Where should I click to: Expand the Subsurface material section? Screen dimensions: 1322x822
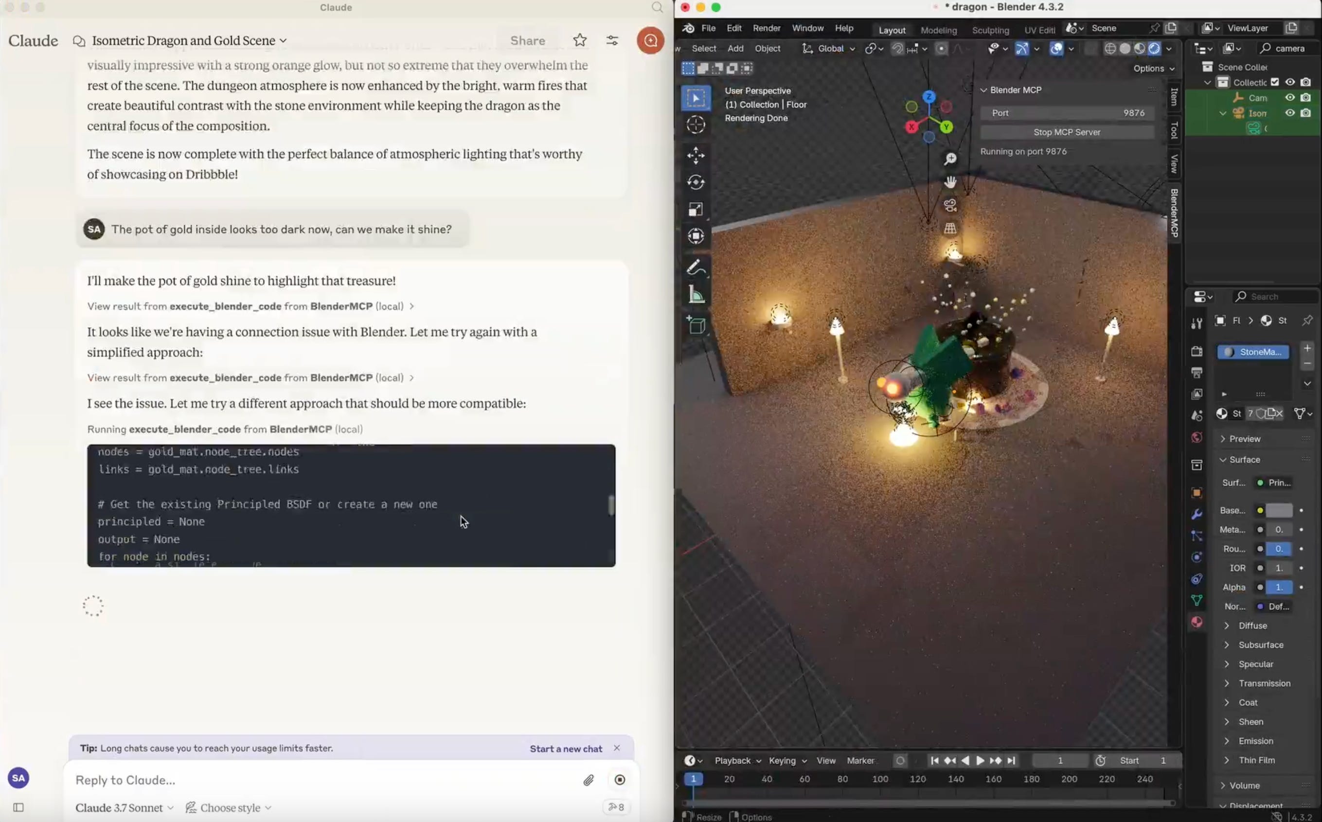pyautogui.click(x=1260, y=645)
